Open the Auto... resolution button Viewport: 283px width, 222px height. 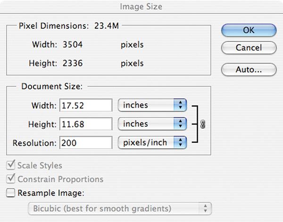point(249,69)
